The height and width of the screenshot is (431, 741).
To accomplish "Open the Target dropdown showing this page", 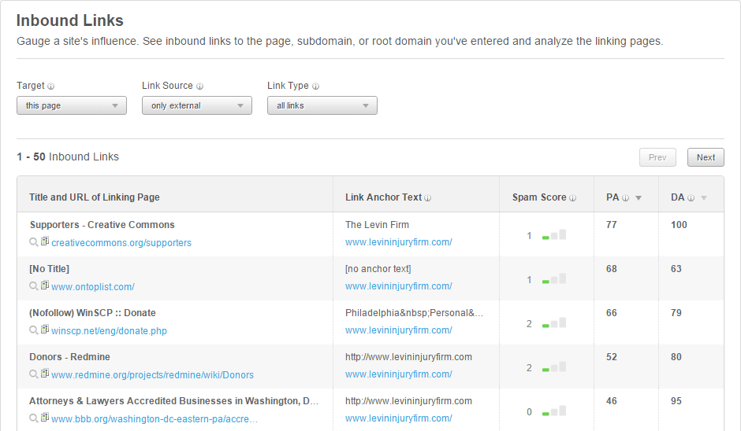I will [x=72, y=105].
